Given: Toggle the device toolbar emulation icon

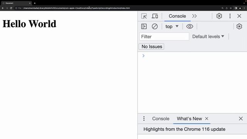Looking at the screenshot, I should pyautogui.click(x=155, y=16).
